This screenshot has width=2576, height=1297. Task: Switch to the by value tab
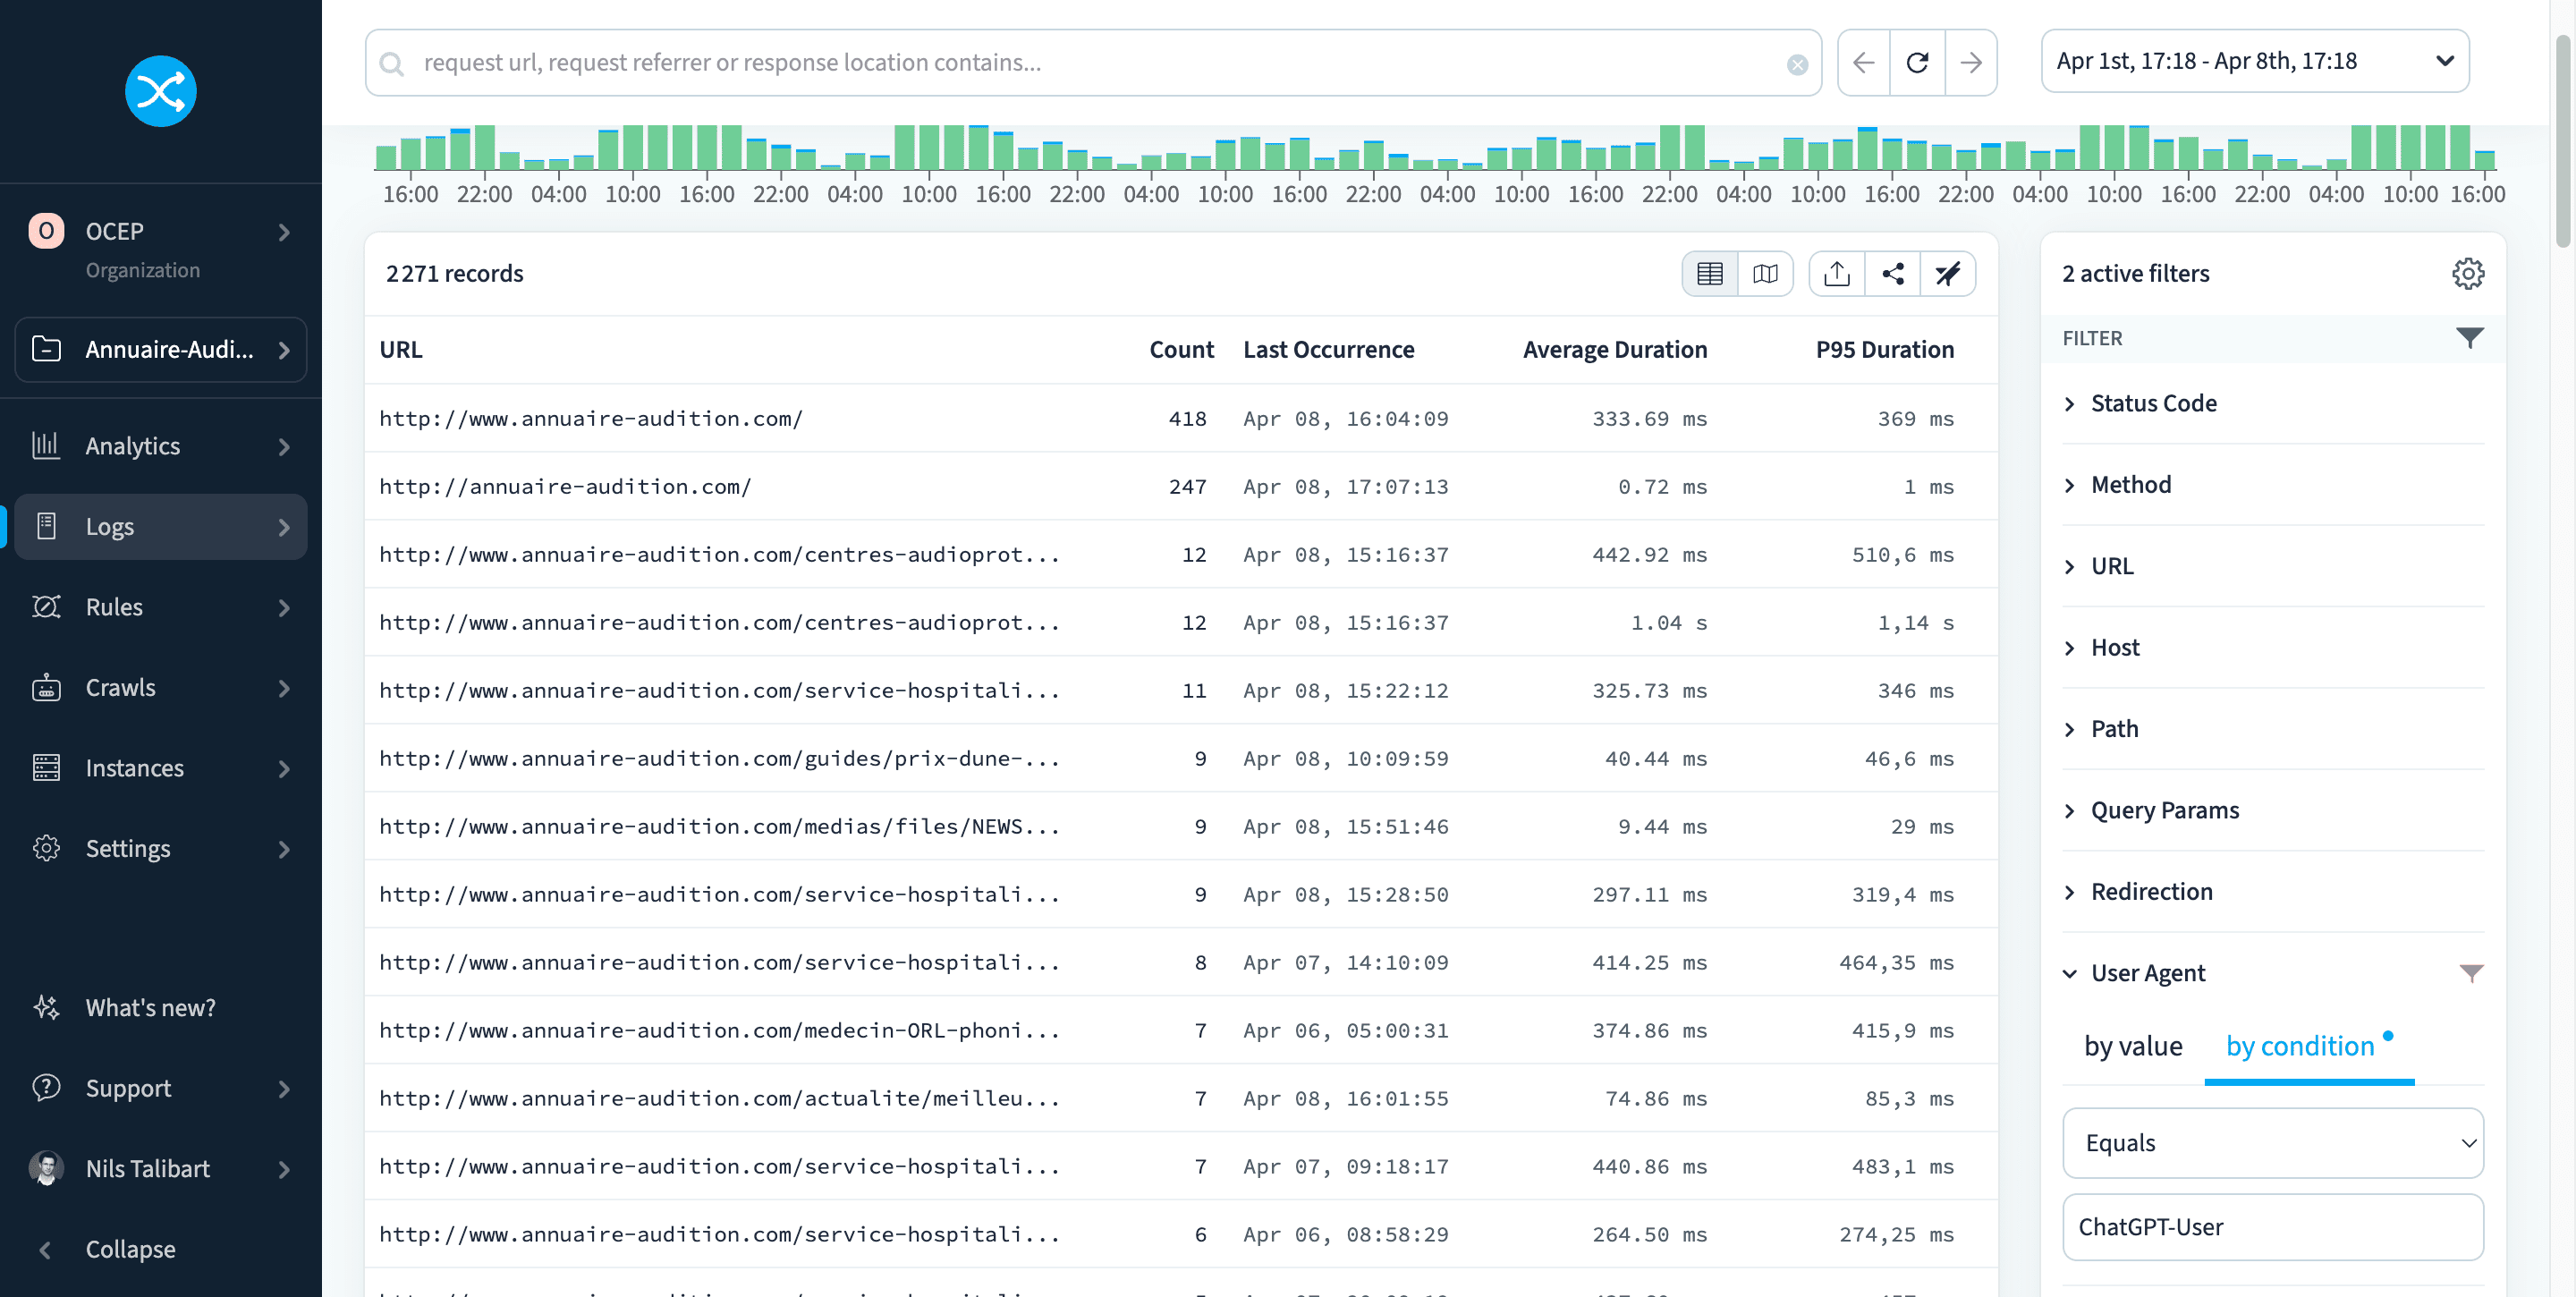(x=2133, y=1046)
